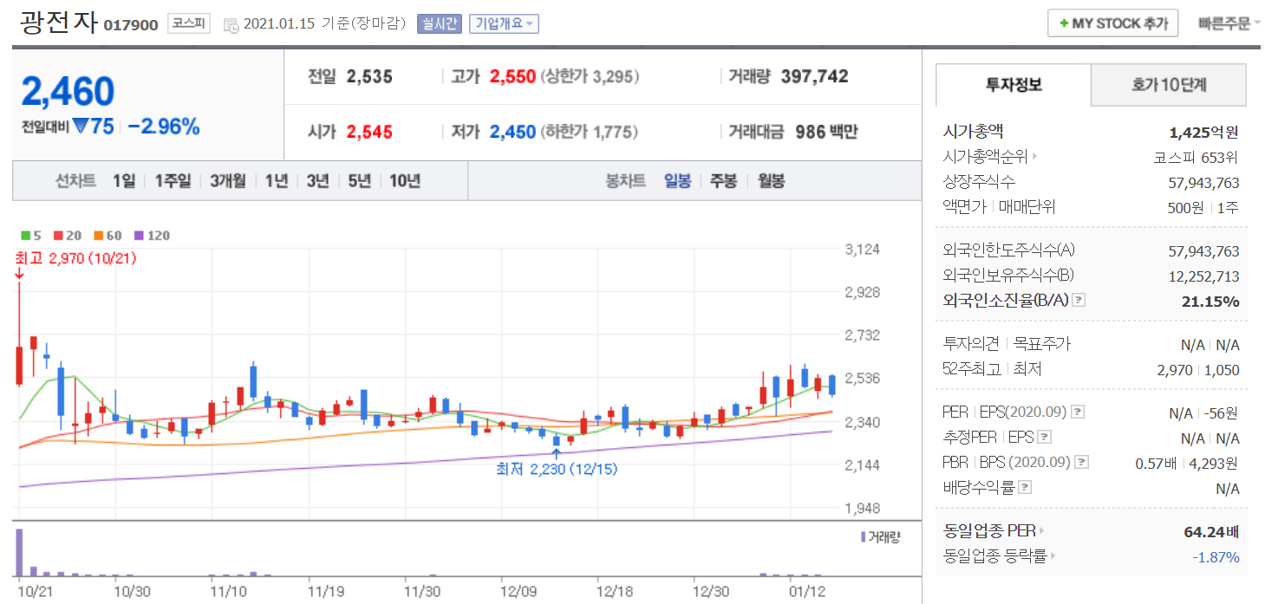Click the help icon next to PBR BPS(2020.09)
The width and height of the screenshot is (1265, 604).
[x=1081, y=463]
